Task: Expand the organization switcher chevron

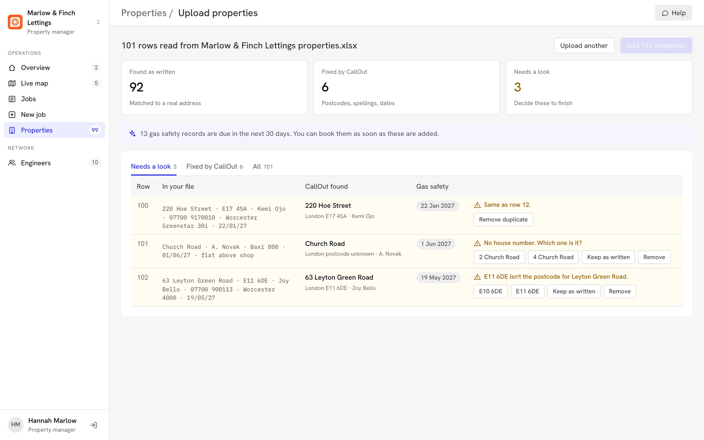Action: 98,22
